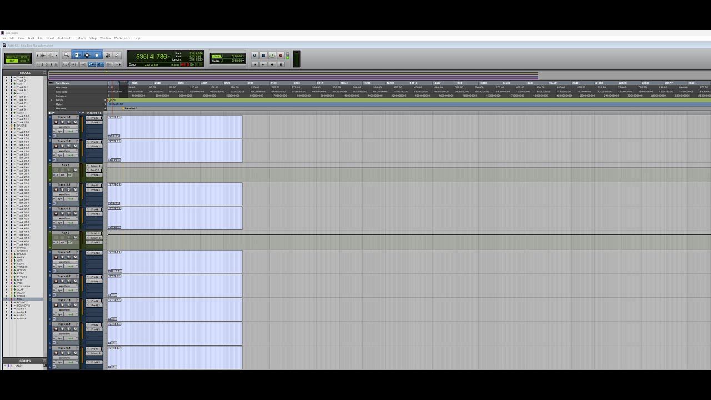The image size is (711, 400).
Task: Open Track 1-1 waveform view selector
Action: tap(65, 127)
